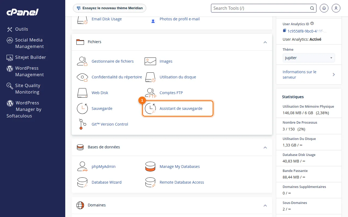348x217 pixels.
Task: Click the phpMyAdmin icon
Action: click(82, 167)
